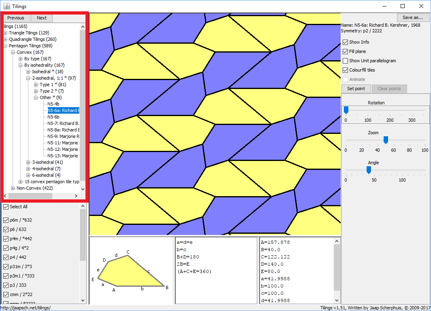The image size is (431, 311).
Task: Select the N5-12: Marjorie tiling
Action: click(63, 149)
